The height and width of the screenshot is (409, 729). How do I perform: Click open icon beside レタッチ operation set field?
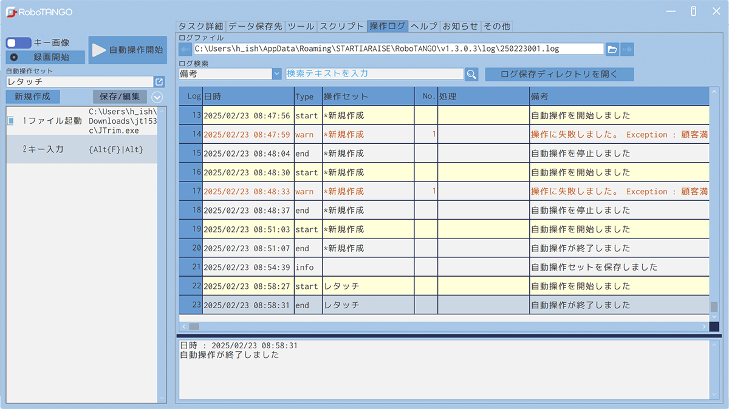point(159,81)
